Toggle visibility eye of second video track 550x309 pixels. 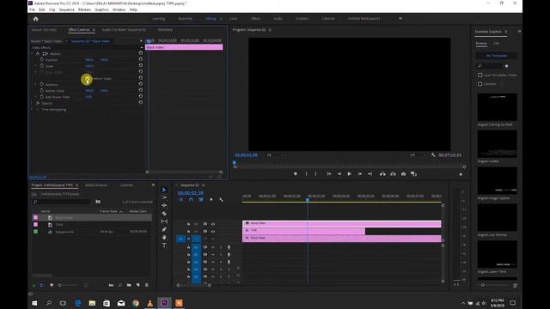coord(212,231)
